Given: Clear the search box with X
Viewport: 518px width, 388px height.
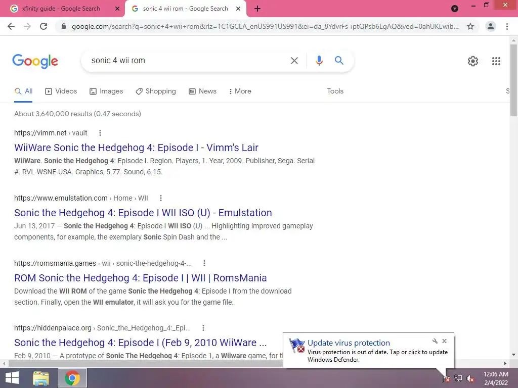Looking at the screenshot, I should (294, 61).
